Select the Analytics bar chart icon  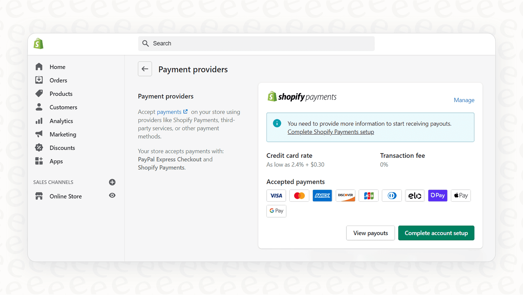pos(39,121)
